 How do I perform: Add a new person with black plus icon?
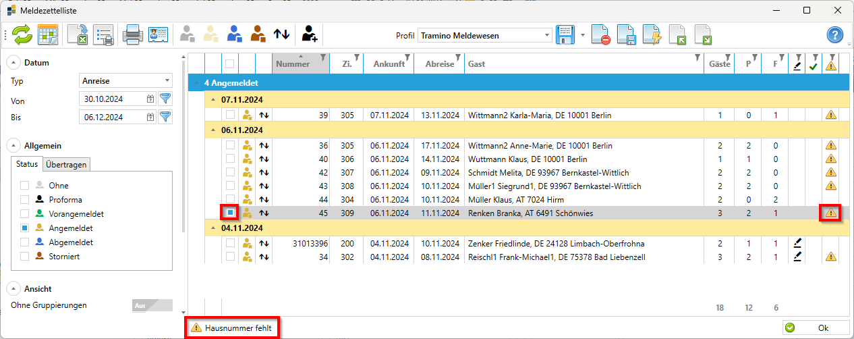pos(310,34)
